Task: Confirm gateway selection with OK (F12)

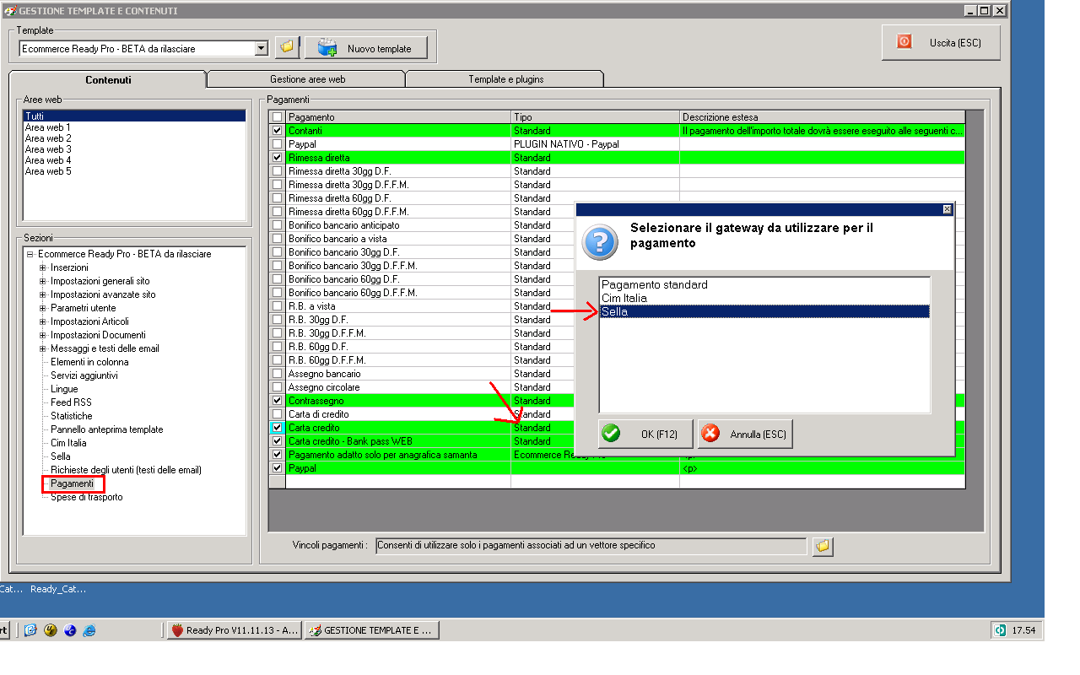Action: coord(645,434)
